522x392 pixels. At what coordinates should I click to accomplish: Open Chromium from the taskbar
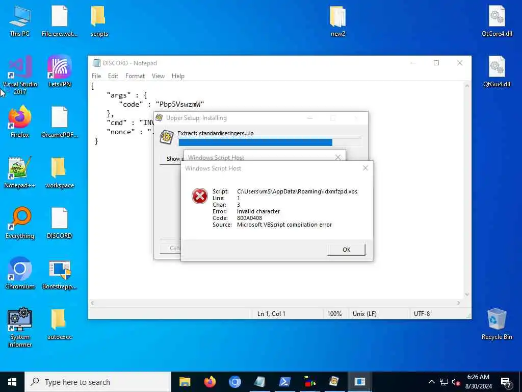pos(234,382)
